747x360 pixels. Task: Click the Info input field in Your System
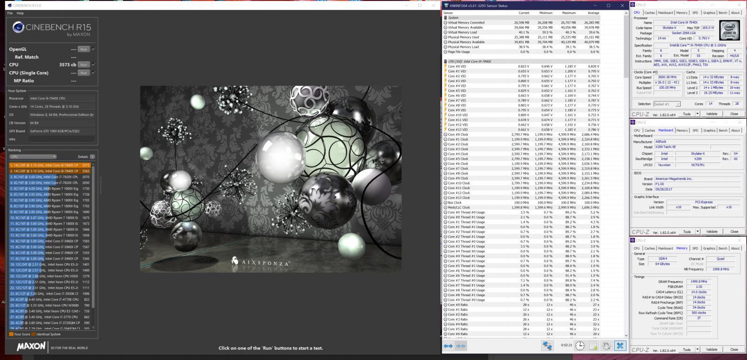(62, 139)
